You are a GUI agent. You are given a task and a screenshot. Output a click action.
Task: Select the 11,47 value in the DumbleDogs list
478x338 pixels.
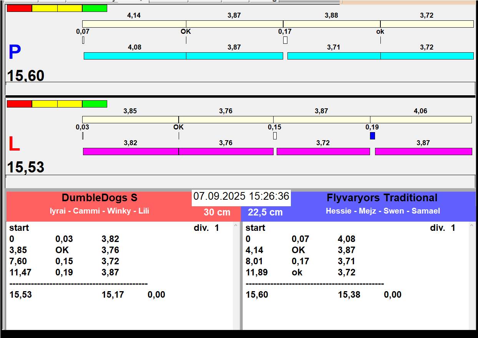21,272
